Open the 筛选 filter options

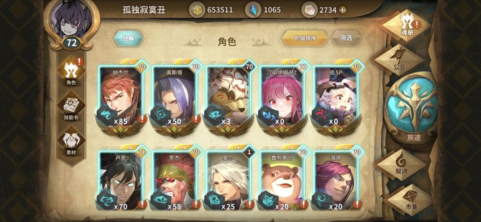click(x=346, y=38)
